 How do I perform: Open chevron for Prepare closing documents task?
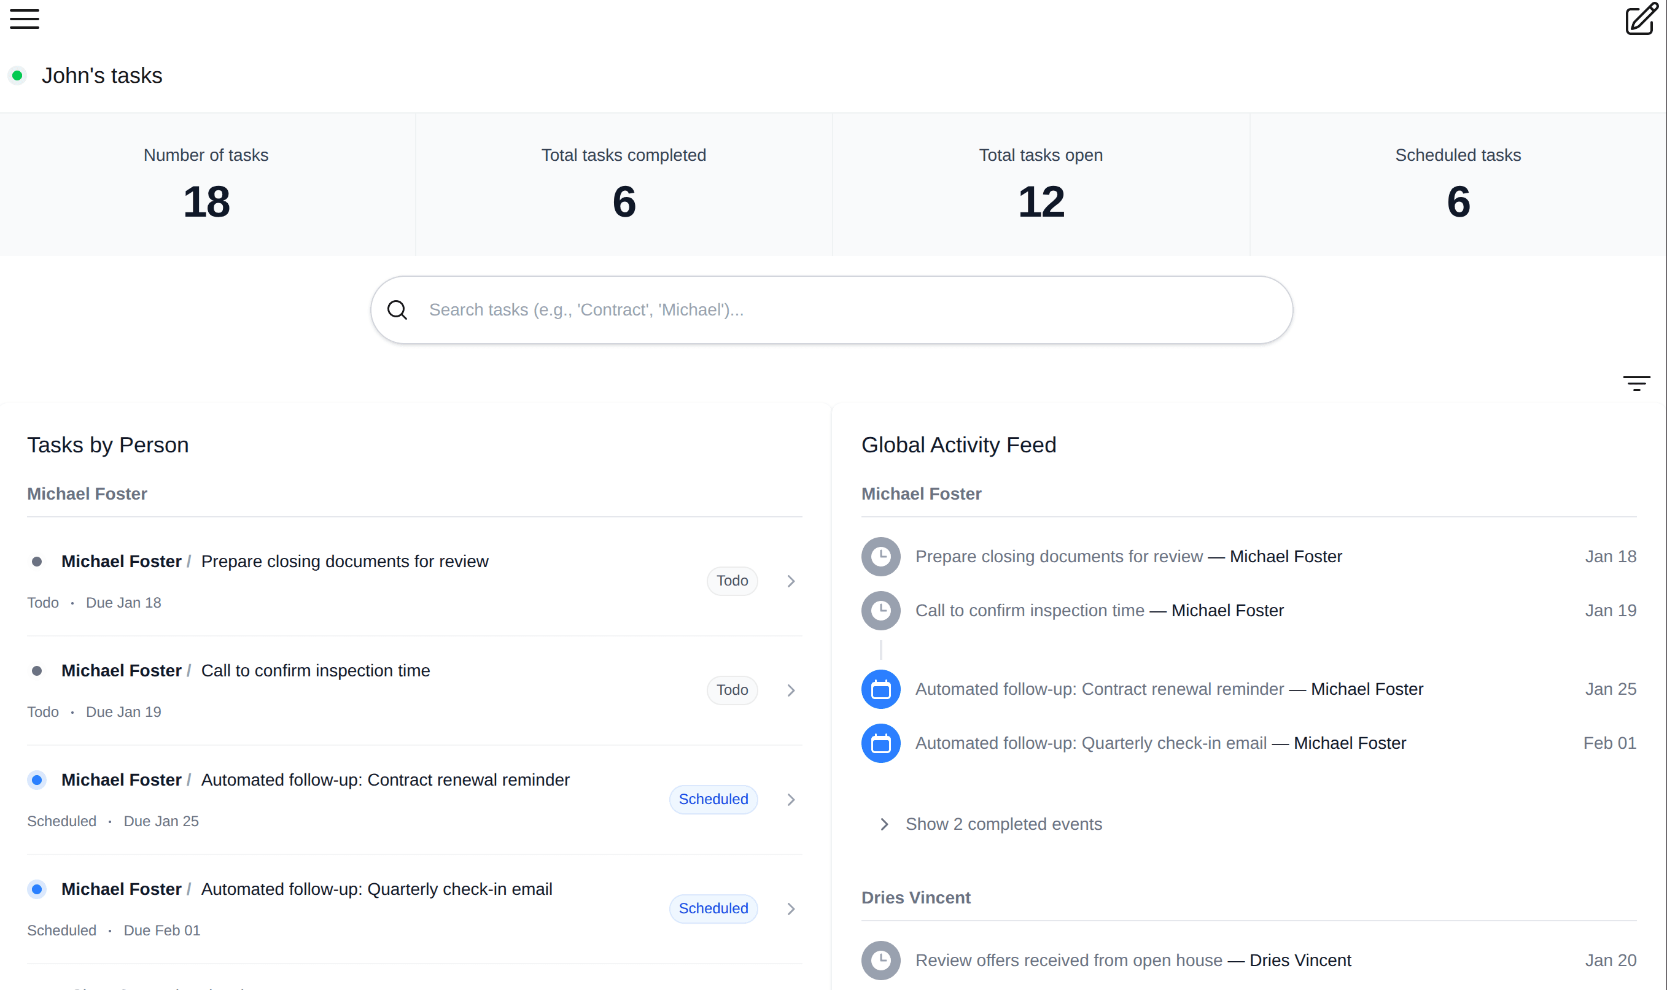(791, 581)
